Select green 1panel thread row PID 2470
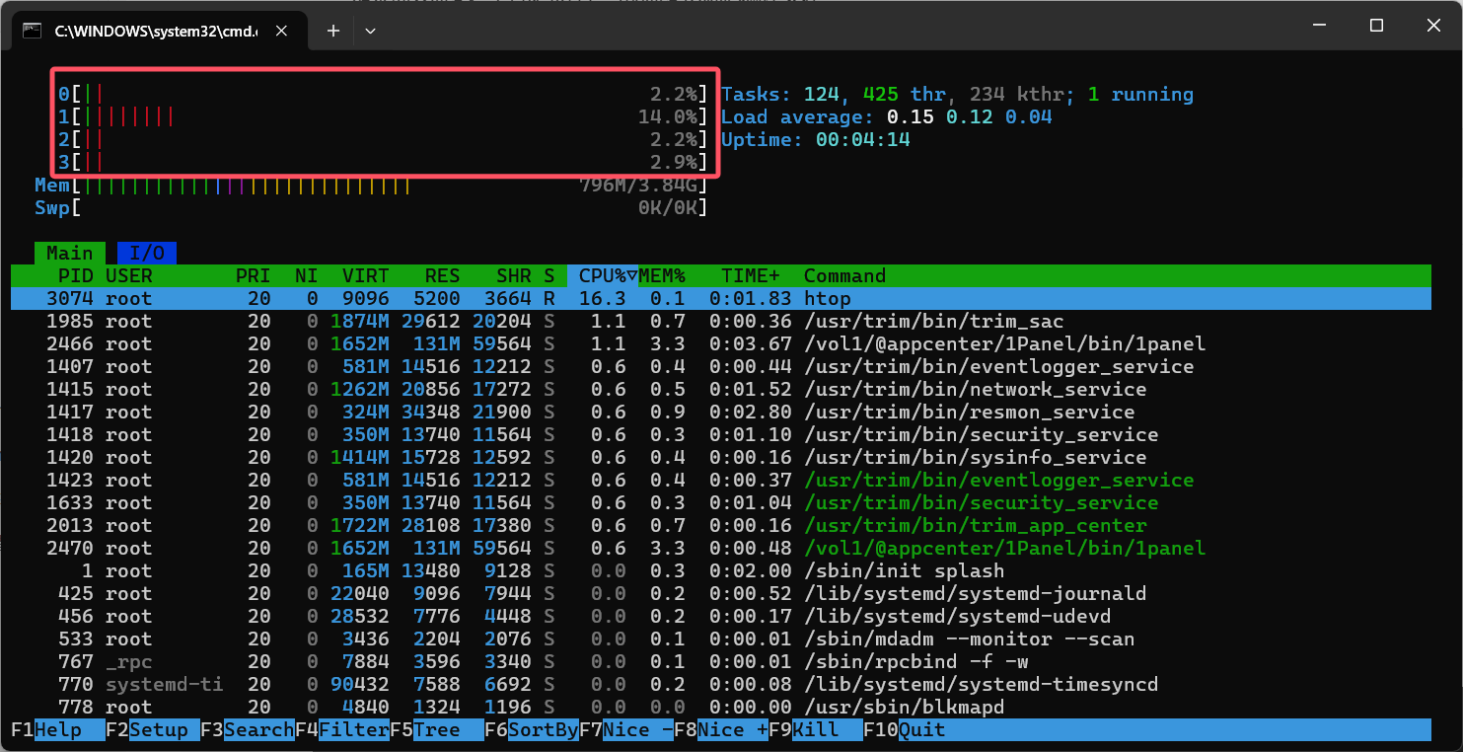 [x=721, y=548]
